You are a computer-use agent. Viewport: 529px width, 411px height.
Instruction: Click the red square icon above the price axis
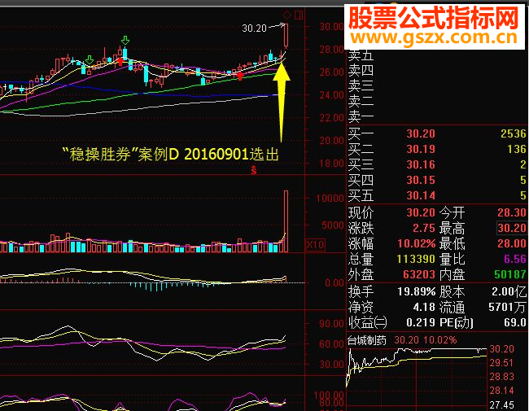[299, 15]
